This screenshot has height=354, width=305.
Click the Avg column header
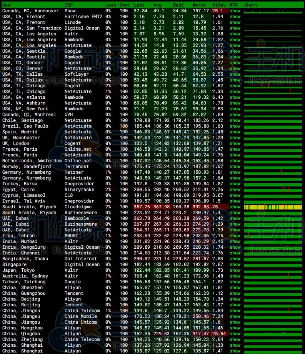[157, 5]
